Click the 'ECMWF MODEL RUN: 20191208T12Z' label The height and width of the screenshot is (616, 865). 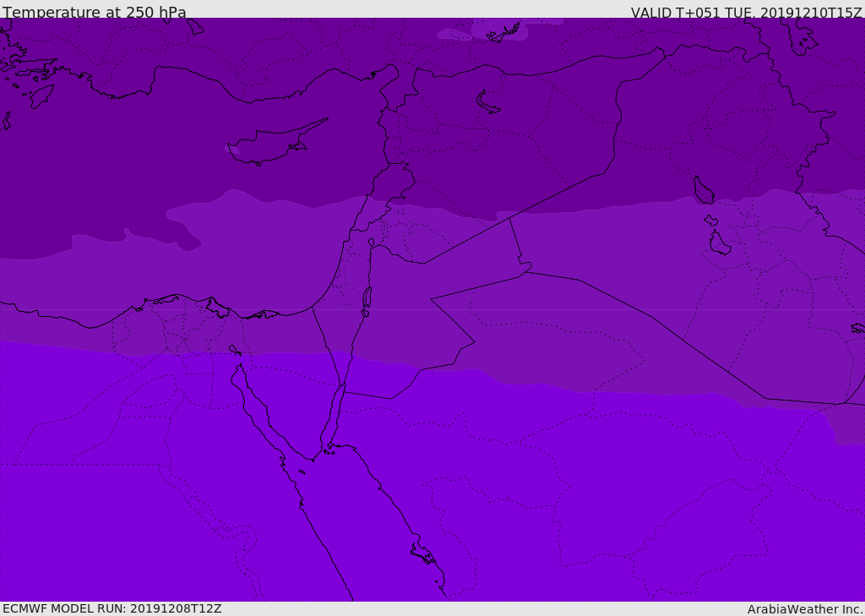[x=112, y=608]
